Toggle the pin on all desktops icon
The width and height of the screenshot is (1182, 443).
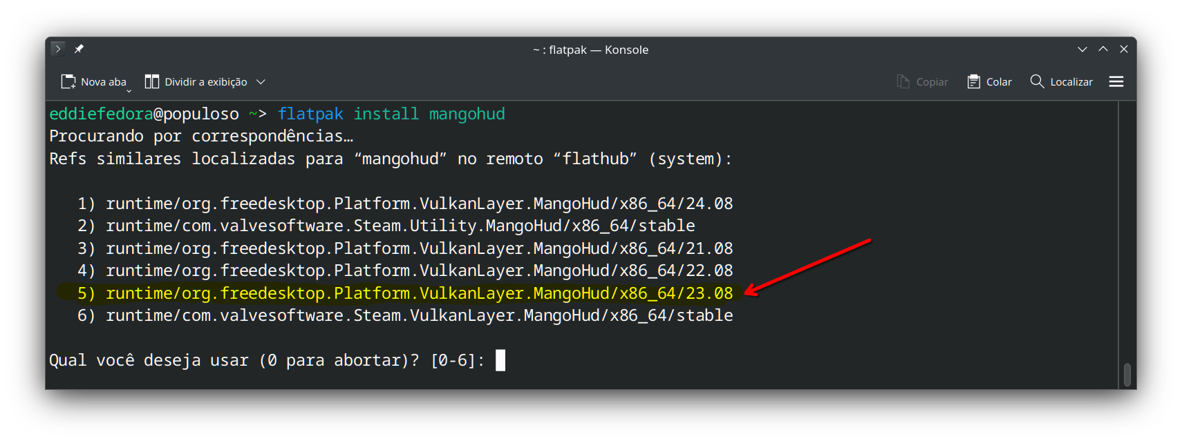[79, 49]
